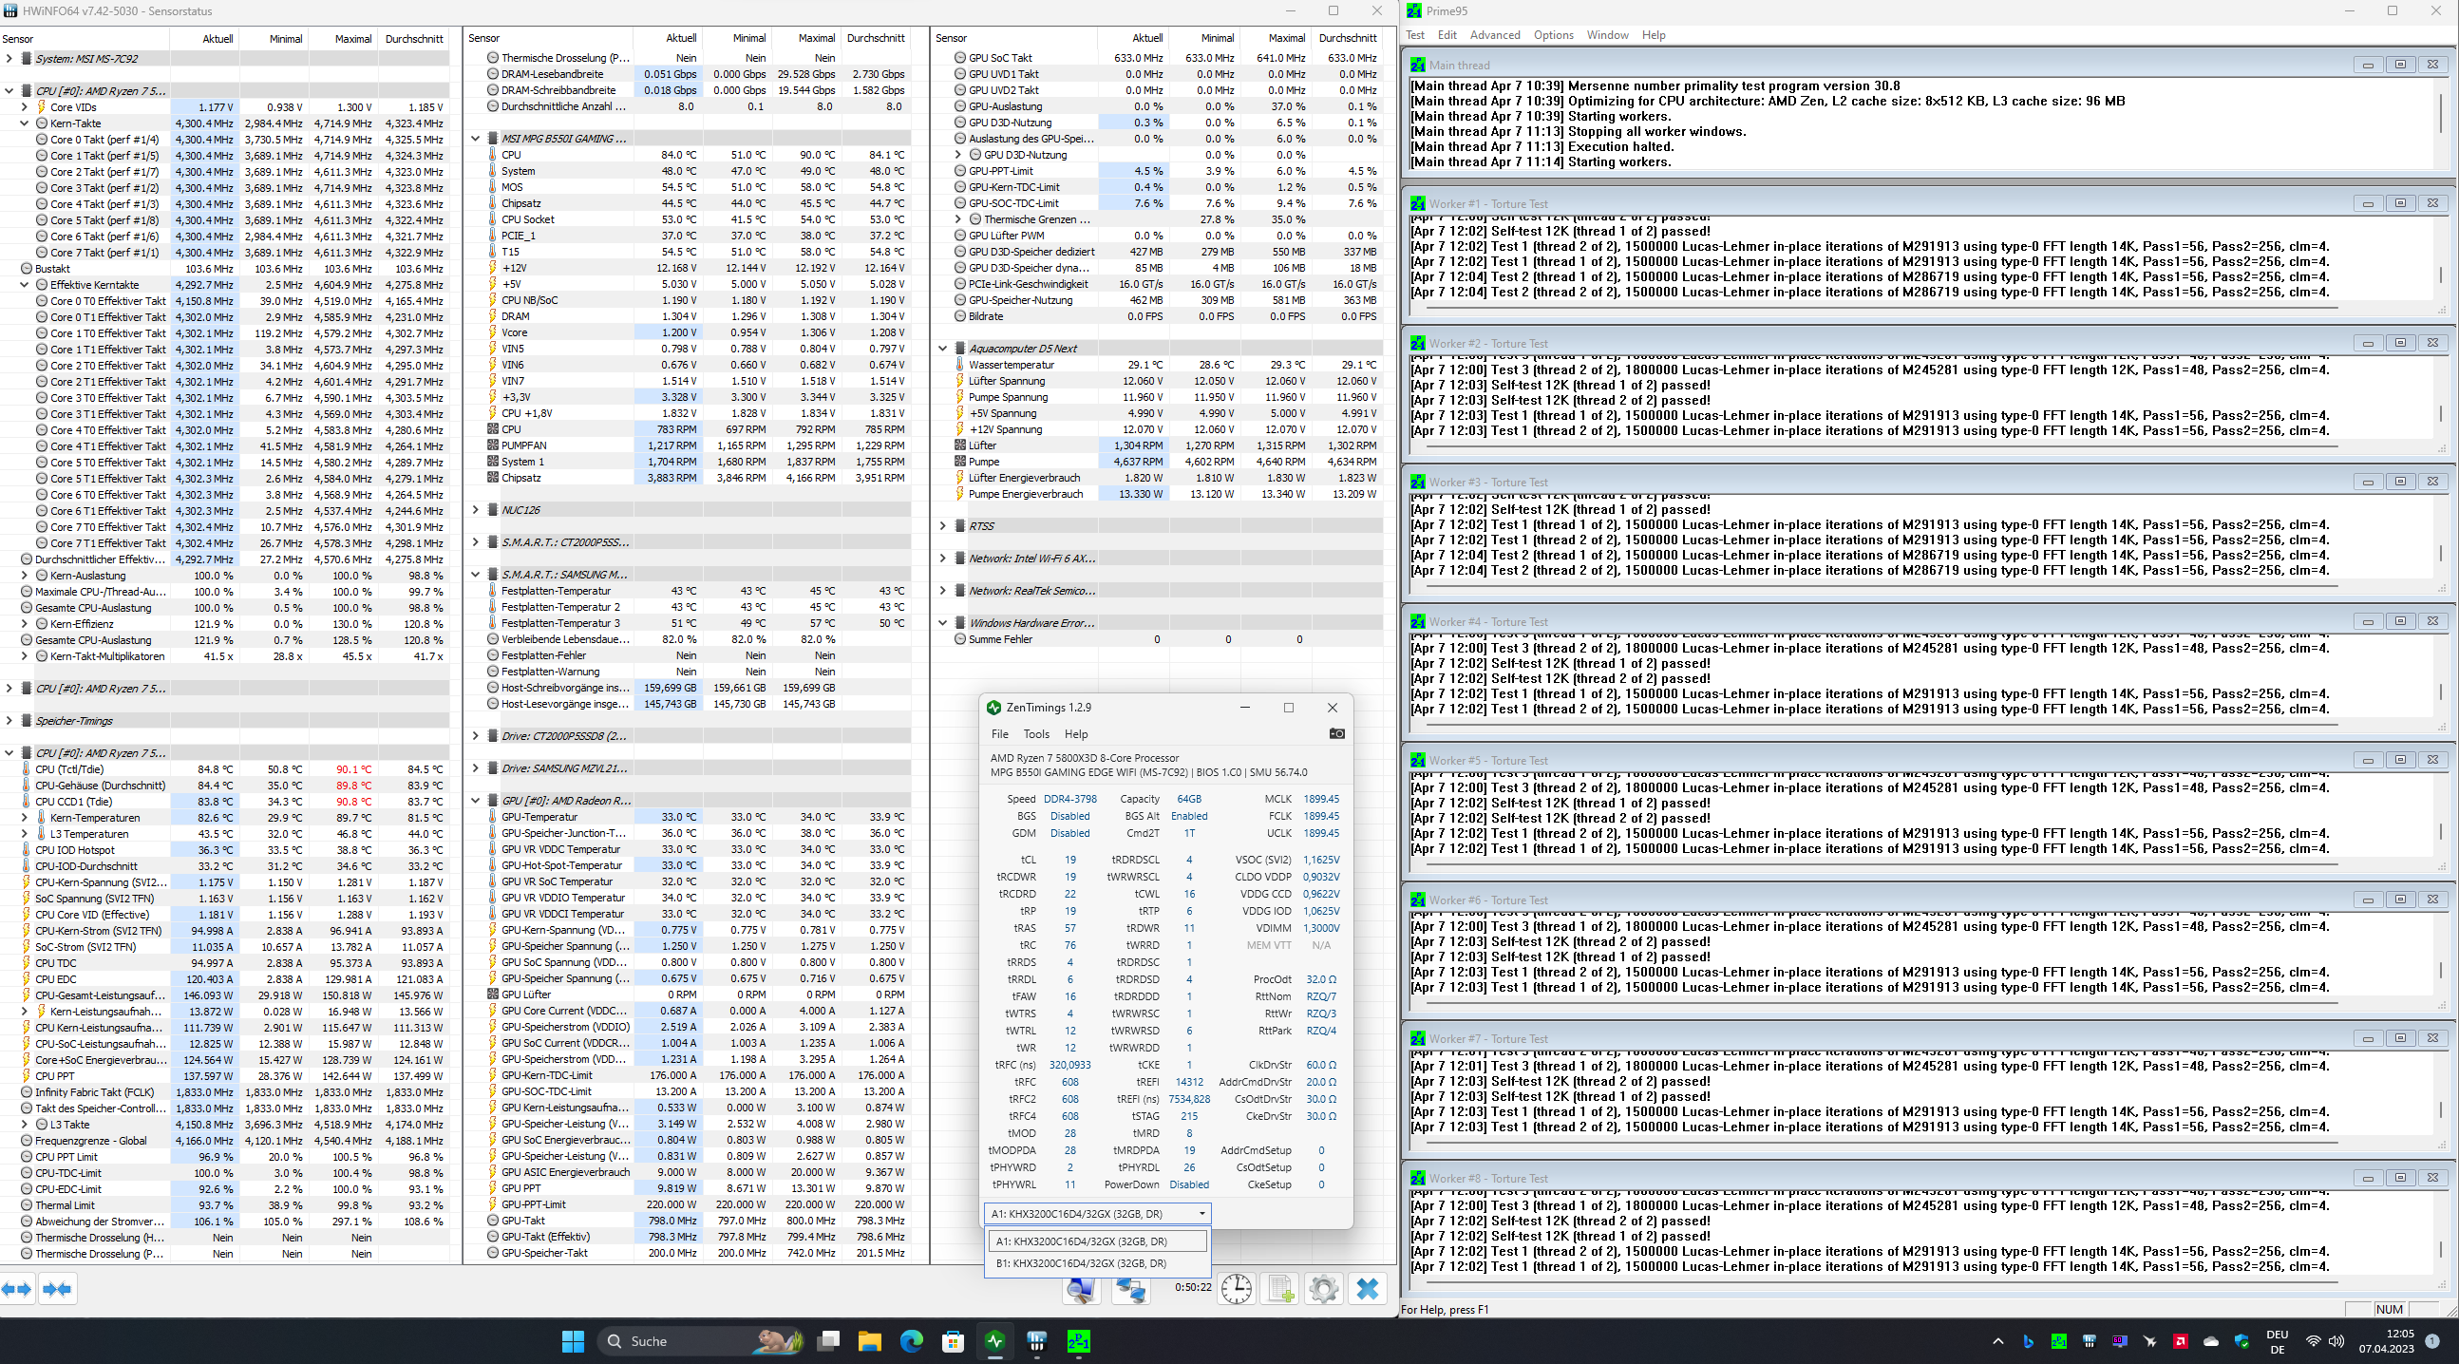Open the Advanced menu in Prime95

[1494, 35]
